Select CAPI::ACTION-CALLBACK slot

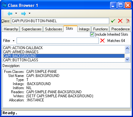(64, 48)
